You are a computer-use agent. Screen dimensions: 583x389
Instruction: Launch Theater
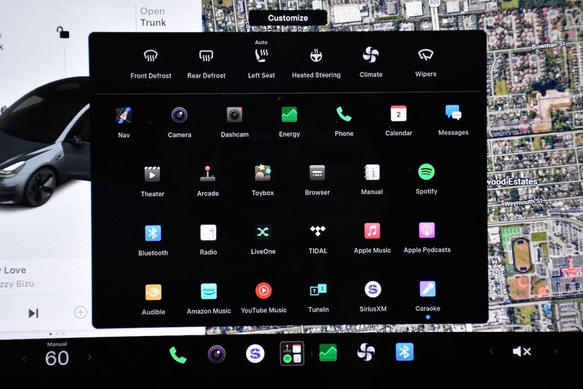[152, 181]
